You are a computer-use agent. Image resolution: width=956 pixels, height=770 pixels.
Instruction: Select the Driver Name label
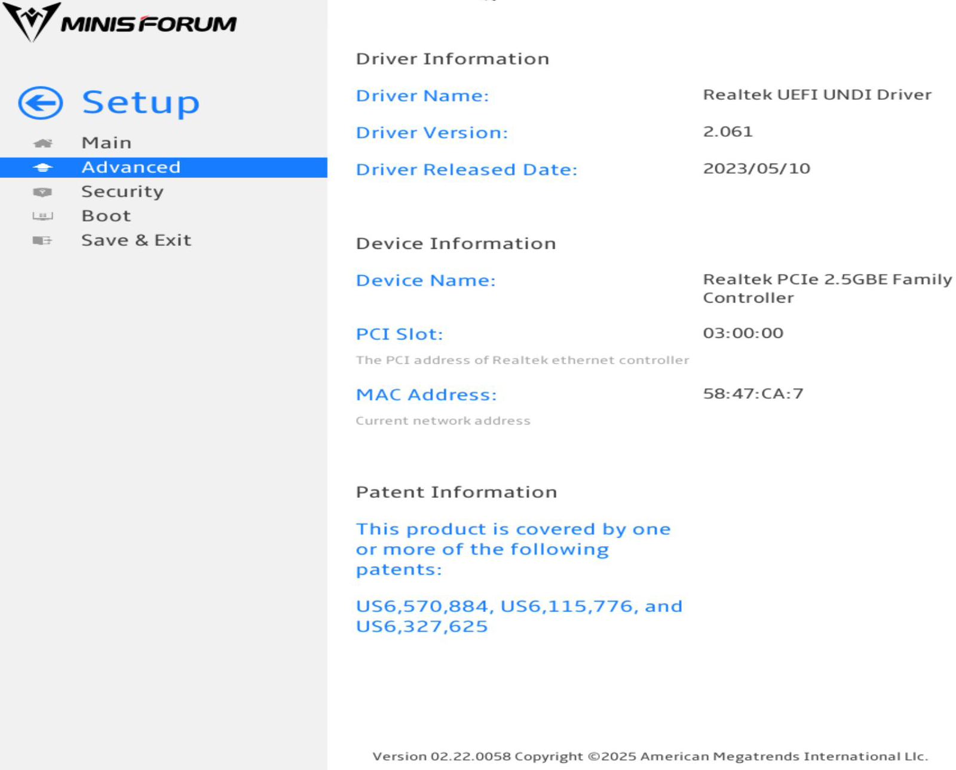[x=422, y=96]
